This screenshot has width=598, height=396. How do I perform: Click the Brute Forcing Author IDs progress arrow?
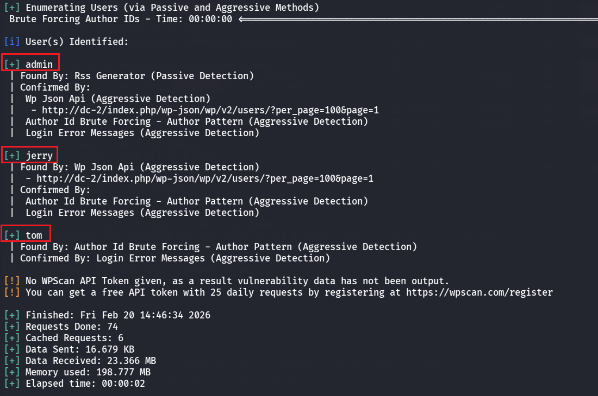[418, 19]
